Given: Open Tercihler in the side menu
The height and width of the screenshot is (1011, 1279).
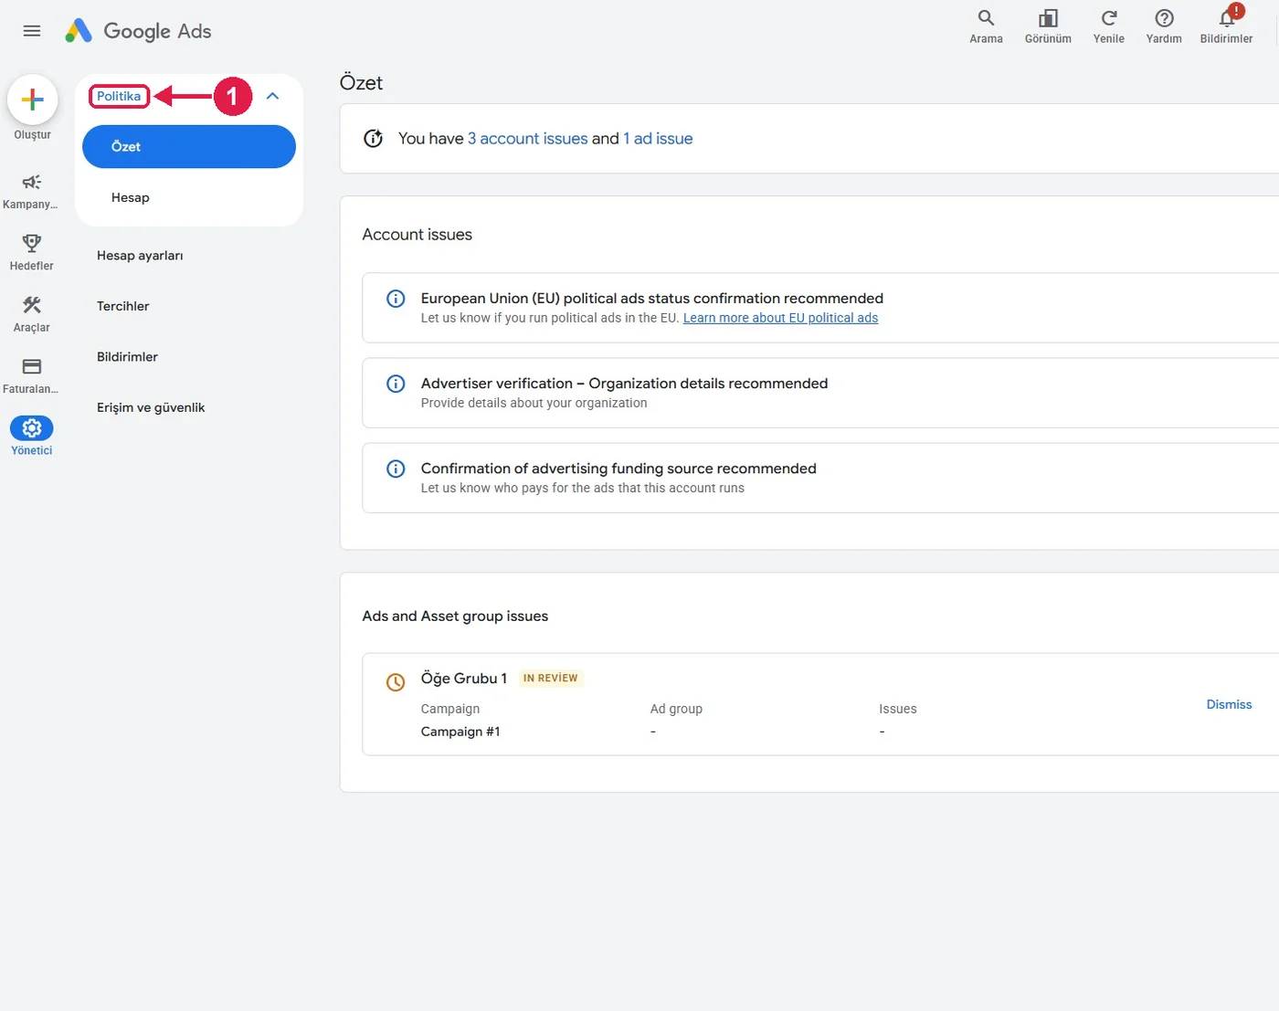Looking at the screenshot, I should coord(123,306).
